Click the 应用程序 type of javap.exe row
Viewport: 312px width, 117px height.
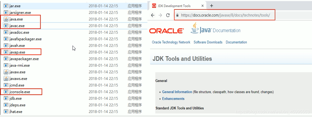pyautogui.click(x=135, y=52)
